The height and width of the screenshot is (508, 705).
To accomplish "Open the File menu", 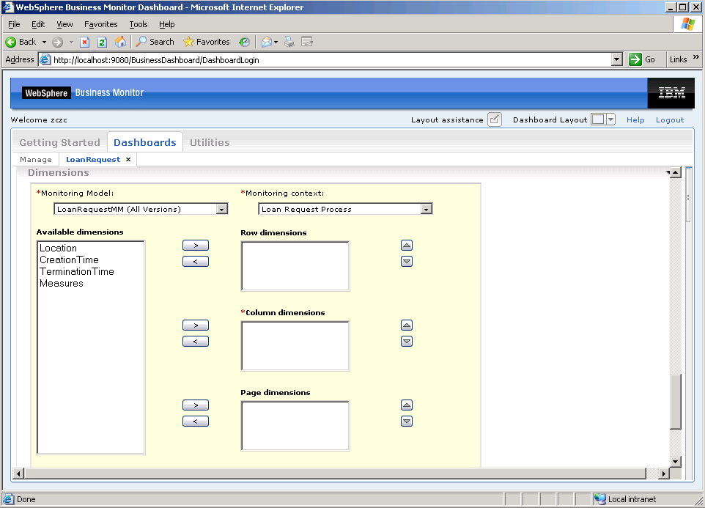I will coord(14,24).
